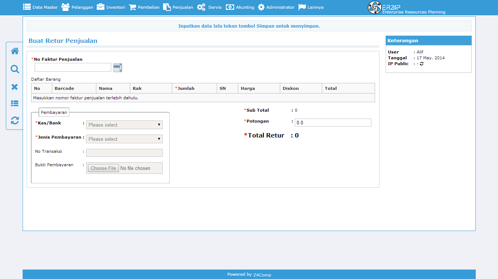Click the Z4Comp footer link

262,275
